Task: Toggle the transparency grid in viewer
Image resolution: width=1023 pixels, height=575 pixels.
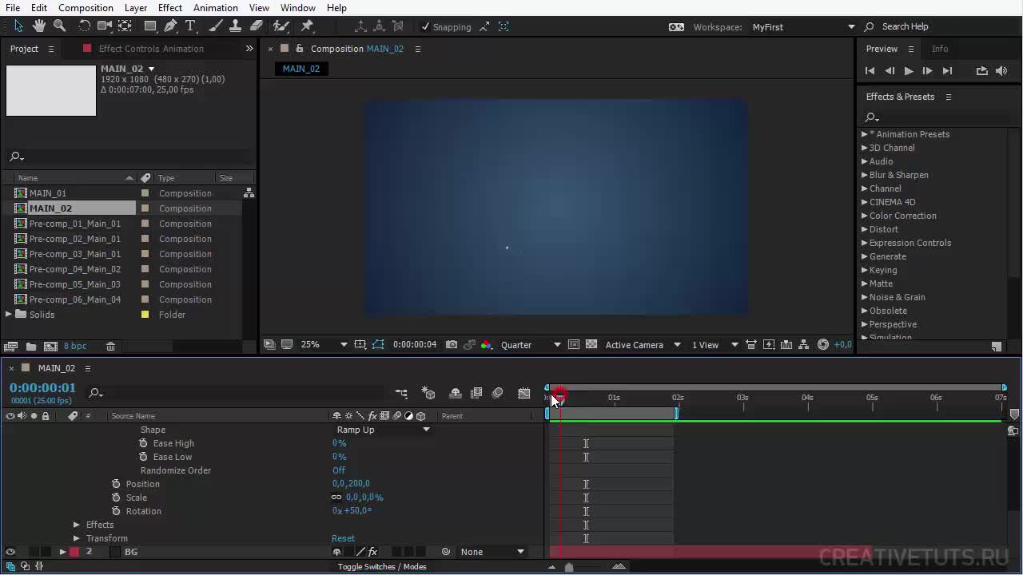Action: (591, 345)
